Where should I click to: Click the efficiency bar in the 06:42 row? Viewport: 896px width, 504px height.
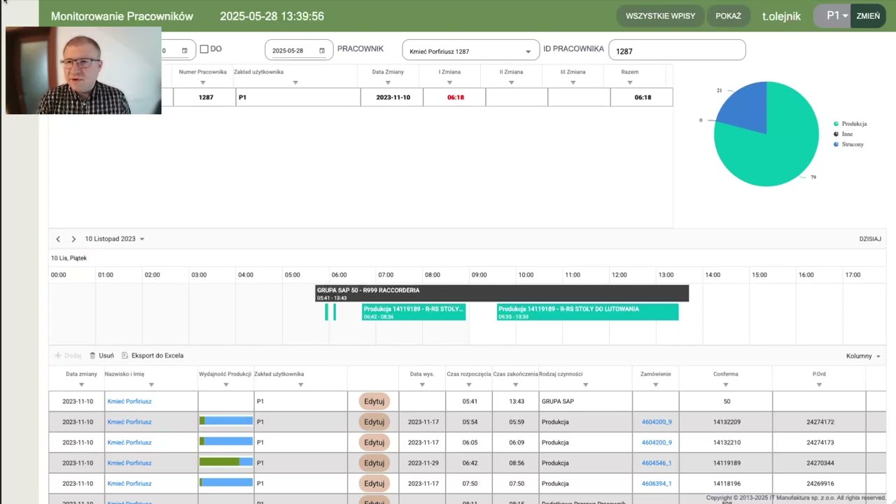click(x=226, y=463)
